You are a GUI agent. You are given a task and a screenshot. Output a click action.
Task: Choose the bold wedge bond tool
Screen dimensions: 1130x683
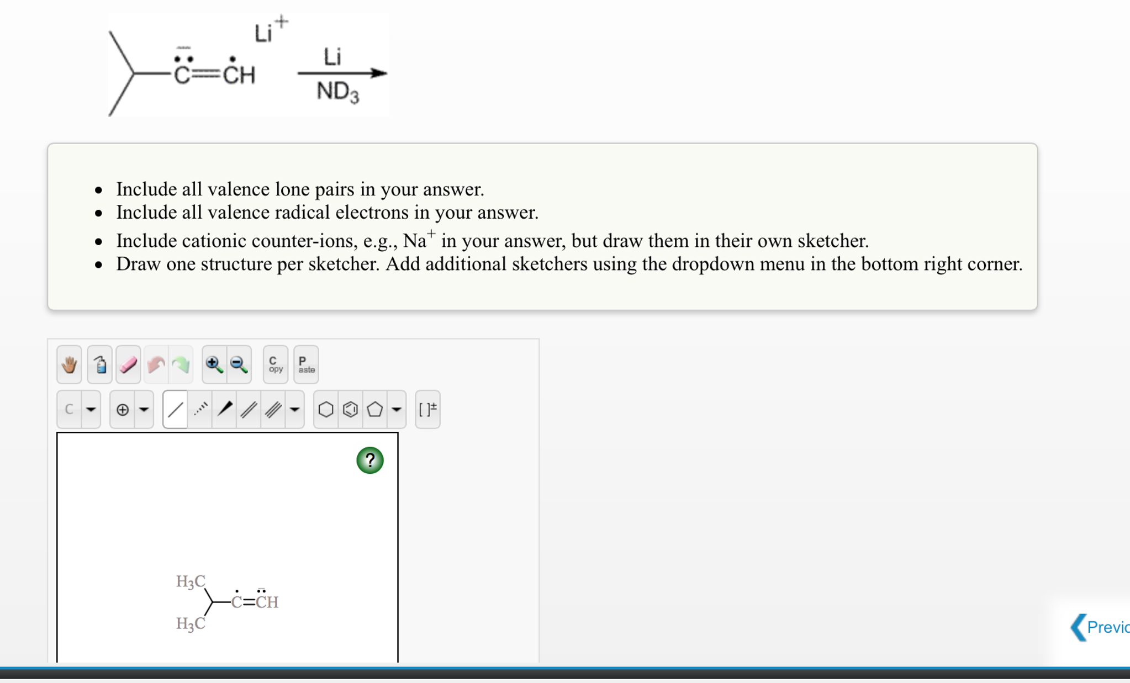tap(224, 409)
